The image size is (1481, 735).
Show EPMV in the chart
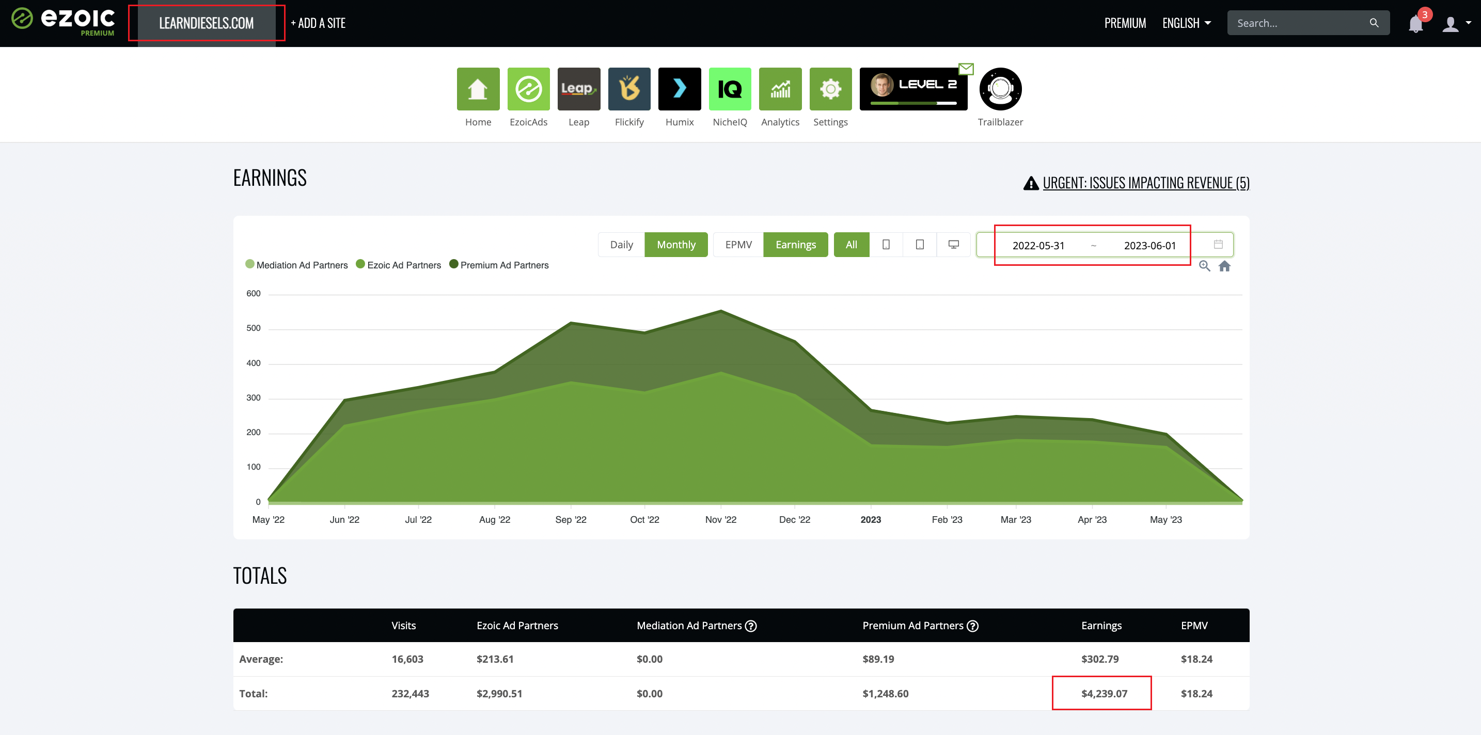coord(738,245)
